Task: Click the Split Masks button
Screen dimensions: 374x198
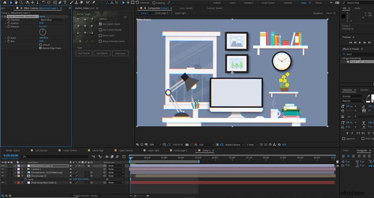Action: [102, 53]
